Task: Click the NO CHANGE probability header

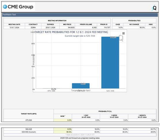Action: click(x=134, y=24)
